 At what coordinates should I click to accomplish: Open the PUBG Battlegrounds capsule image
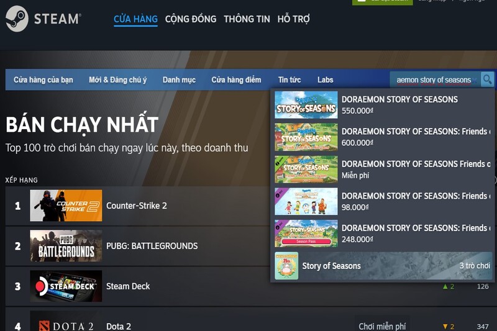66,246
